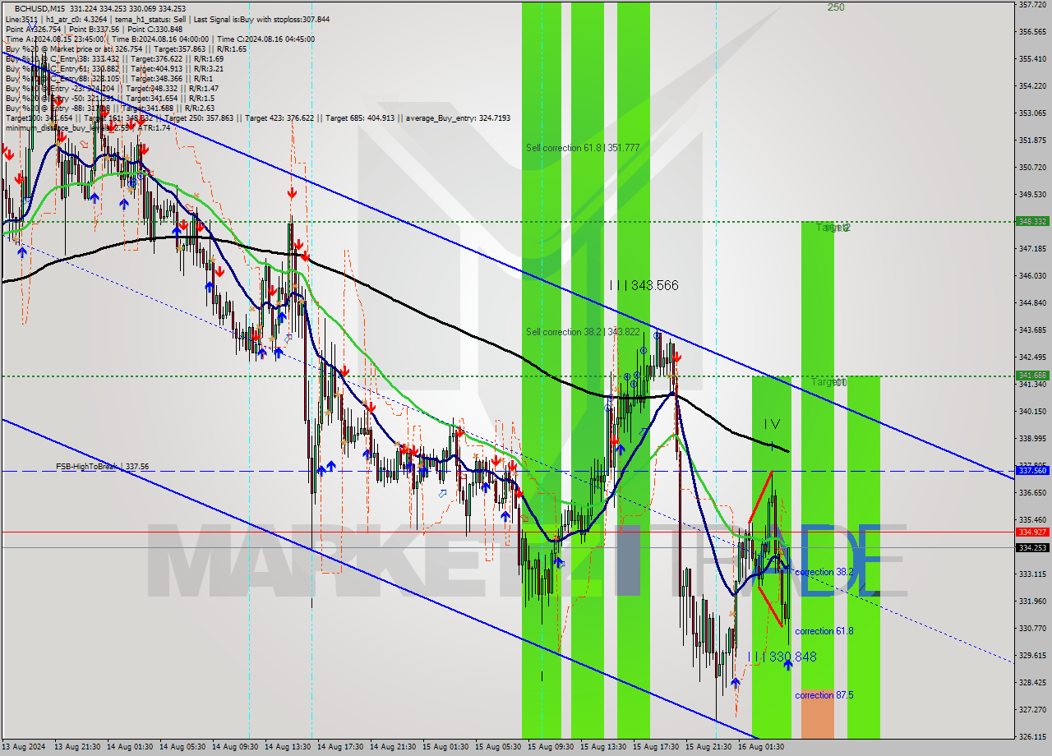Click '15 Aug 05:30' on the time axis
Screen dimensions: 1052x756
pos(498,747)
